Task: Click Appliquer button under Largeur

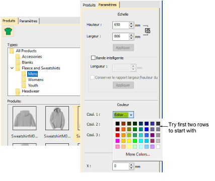Action: tap(123, 48)
